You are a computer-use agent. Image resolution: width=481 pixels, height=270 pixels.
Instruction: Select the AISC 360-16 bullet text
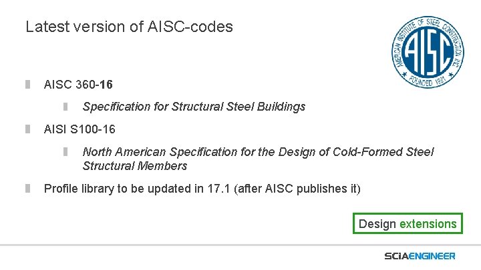78,85
